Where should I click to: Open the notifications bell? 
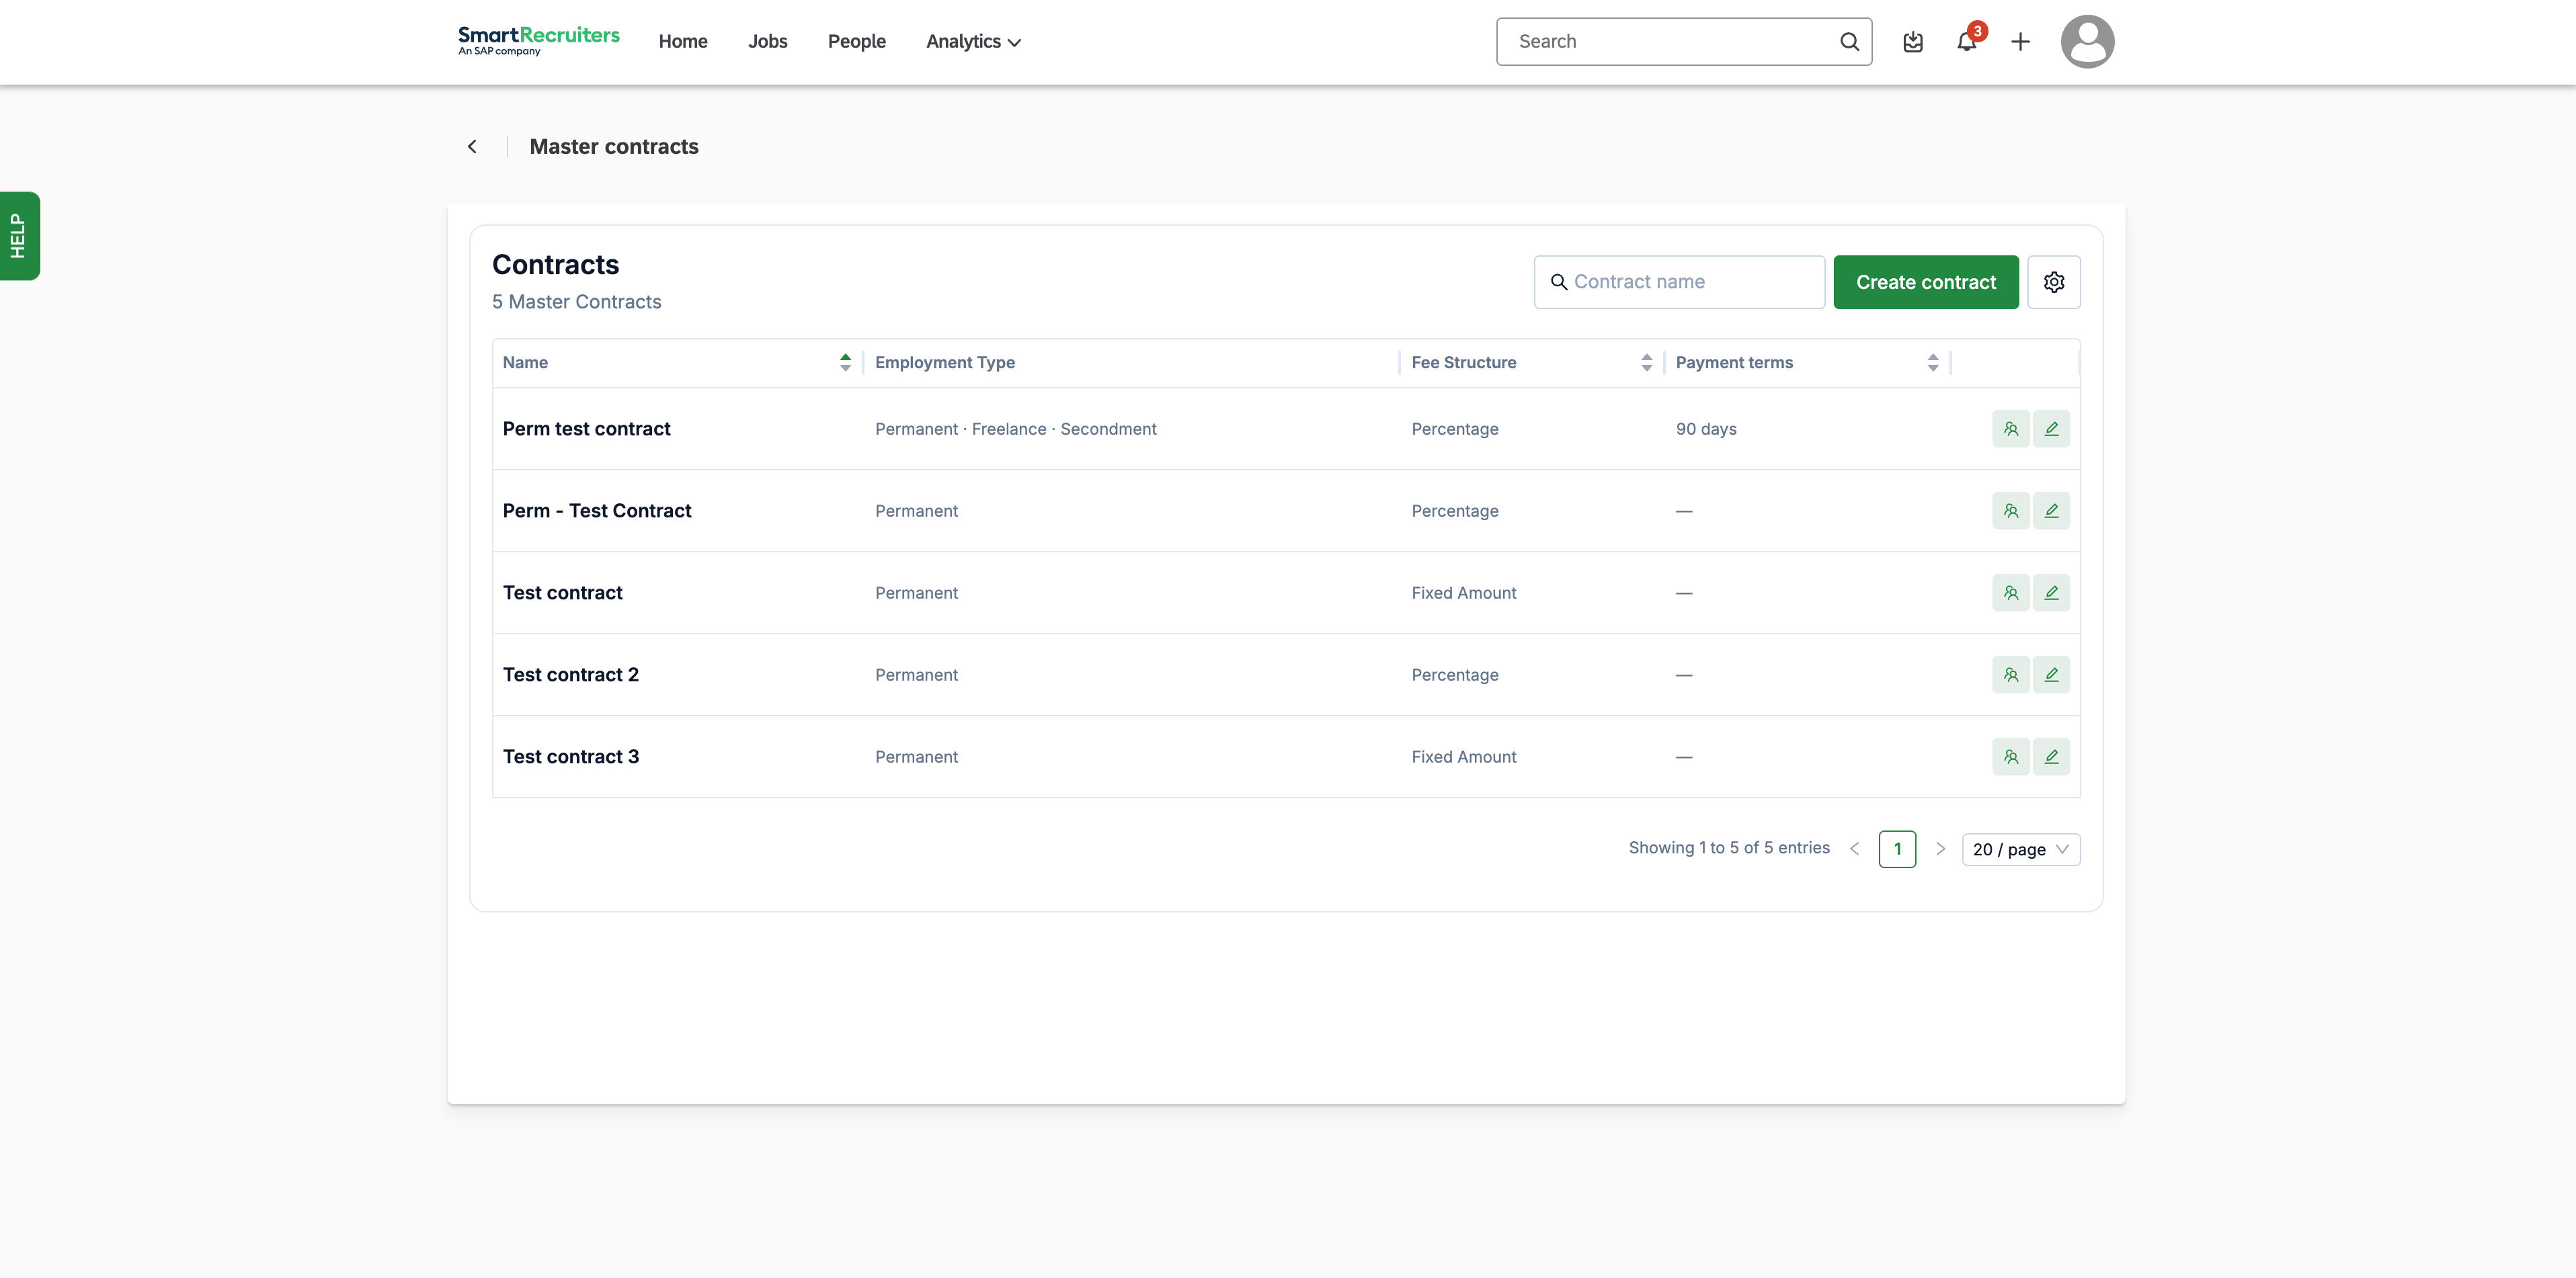click(1966, 42)
